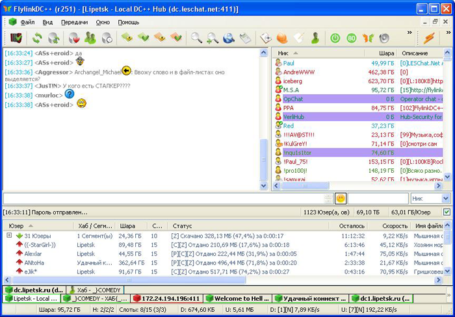Switch to the 172.24.194.196:411 hub tab

click(167, 298)
